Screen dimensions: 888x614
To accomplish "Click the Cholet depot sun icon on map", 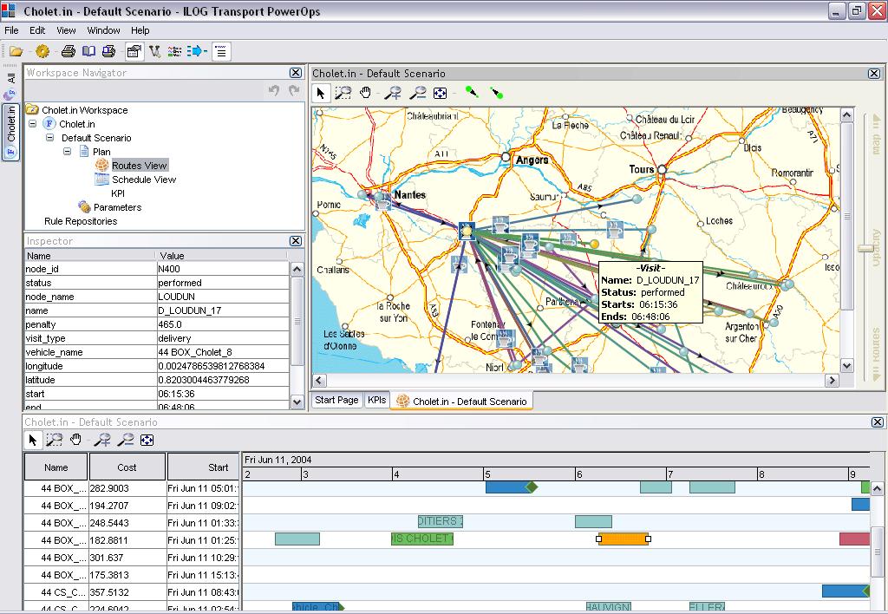I will [x=467, y=231].
